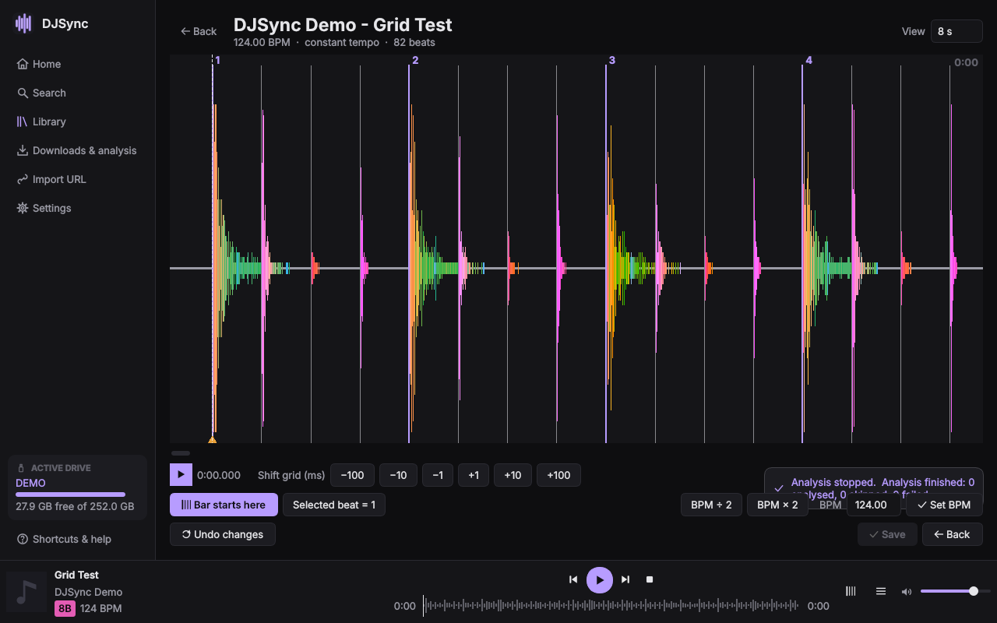Mute audio via the speaker icon
This screenshot has height=623, width=997.
pos(907,591)
